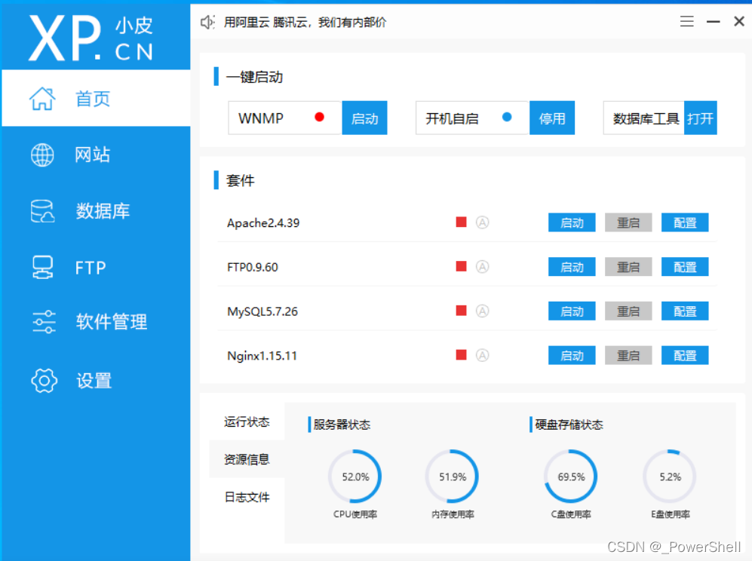This screenshot has width=752, height=561.
Task: Click MySQL5.7.26 red status square
Action: [461, 311]
